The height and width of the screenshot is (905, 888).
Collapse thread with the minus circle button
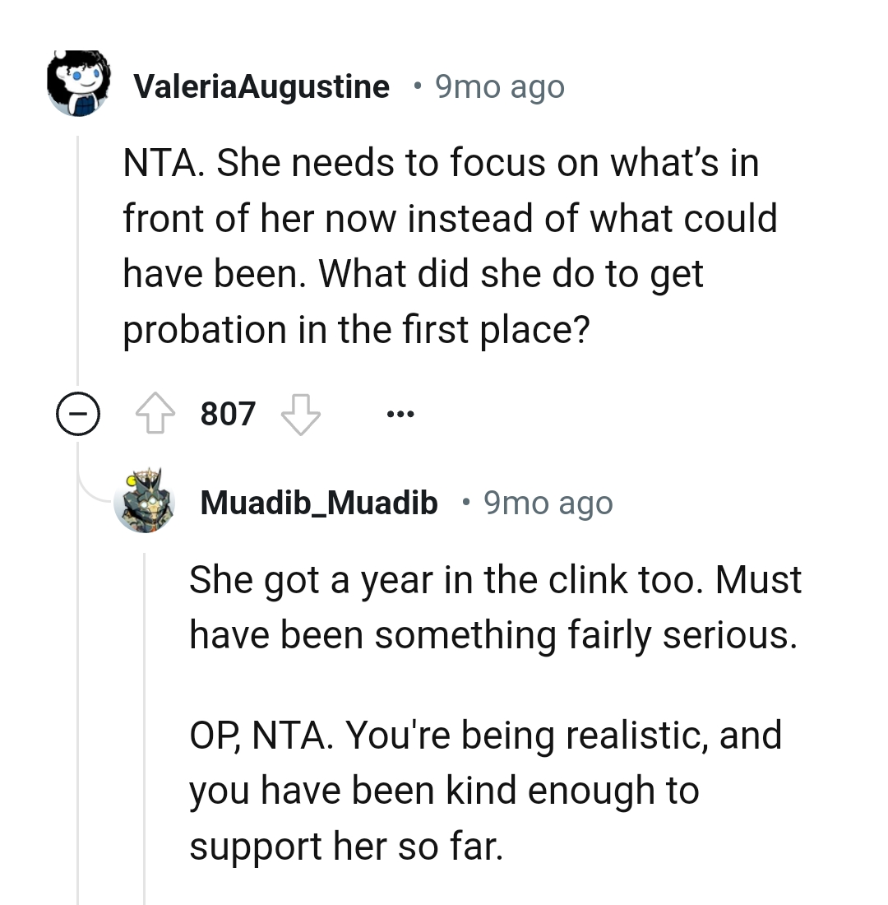coord(77,415)
